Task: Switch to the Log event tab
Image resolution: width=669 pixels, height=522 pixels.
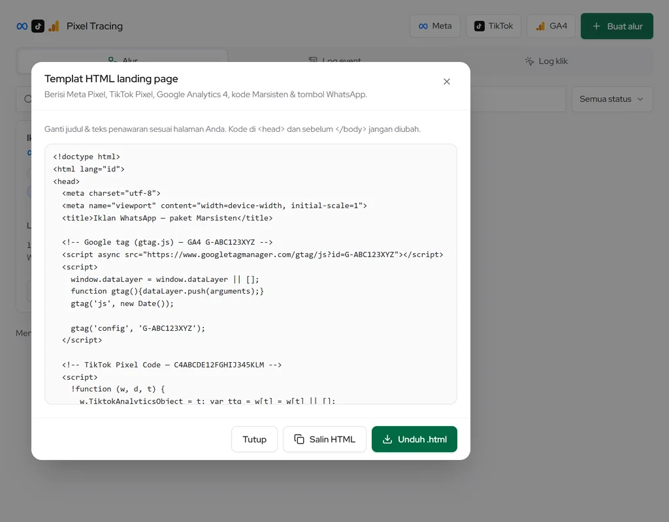Action: 335,60
